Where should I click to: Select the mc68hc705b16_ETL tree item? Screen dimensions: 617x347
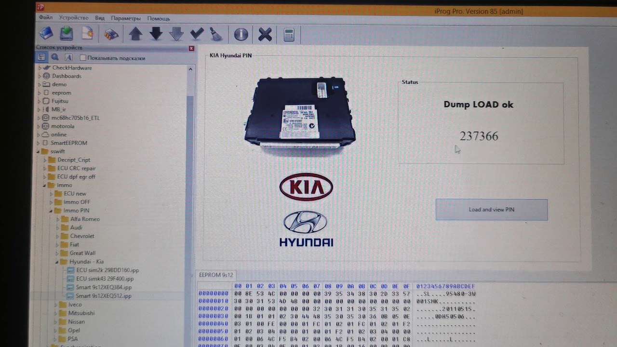pyautogui.click(x=76, y=118)
